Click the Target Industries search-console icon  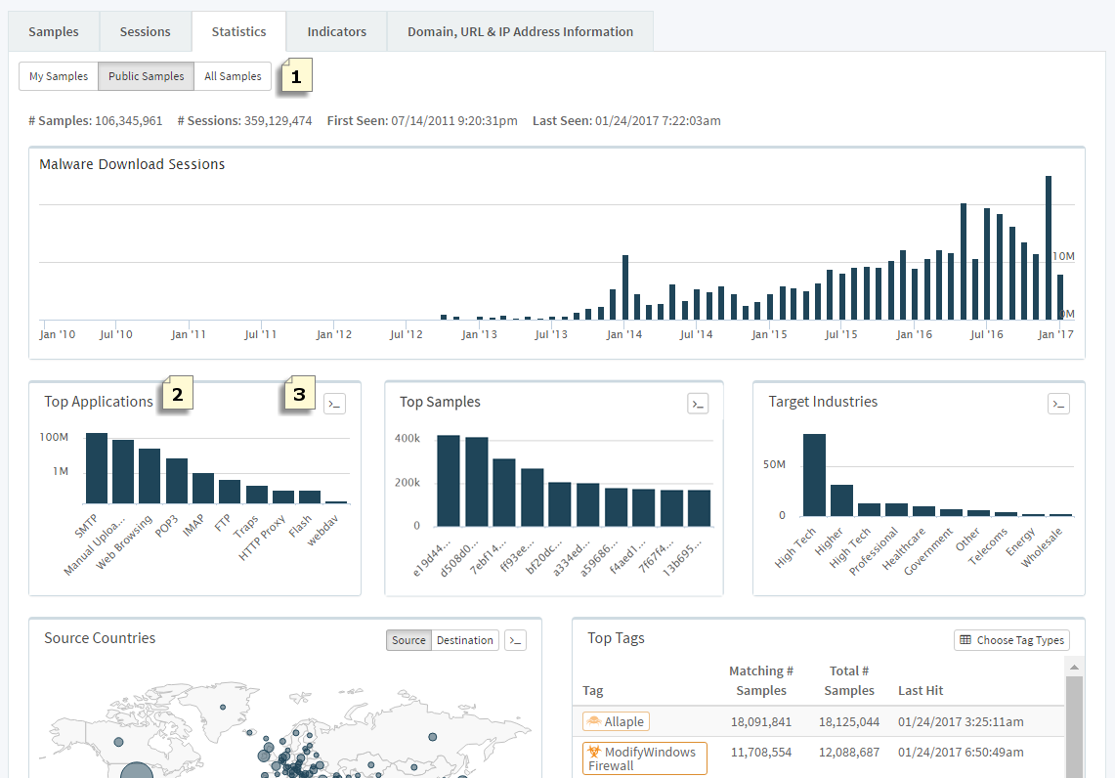1058,404
